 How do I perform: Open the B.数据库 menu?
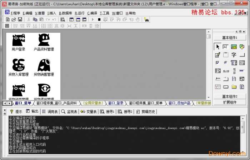(65, 13)
